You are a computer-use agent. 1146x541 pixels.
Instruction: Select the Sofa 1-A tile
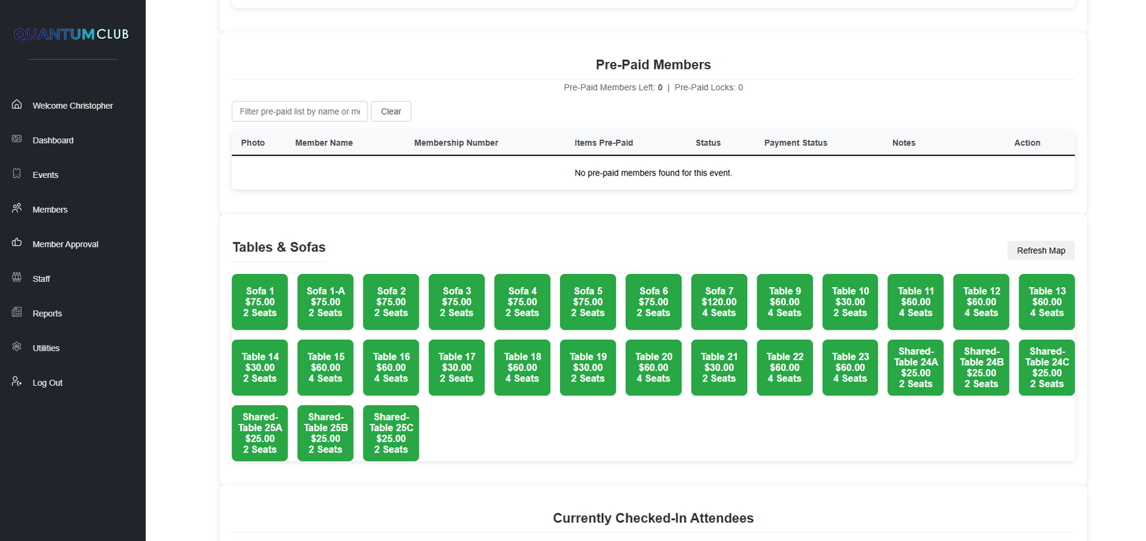(325, 302)
